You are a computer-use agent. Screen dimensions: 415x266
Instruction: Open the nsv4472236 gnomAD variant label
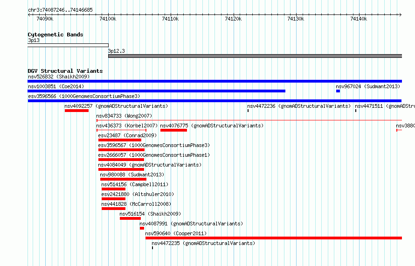click(x=299, y=106)
